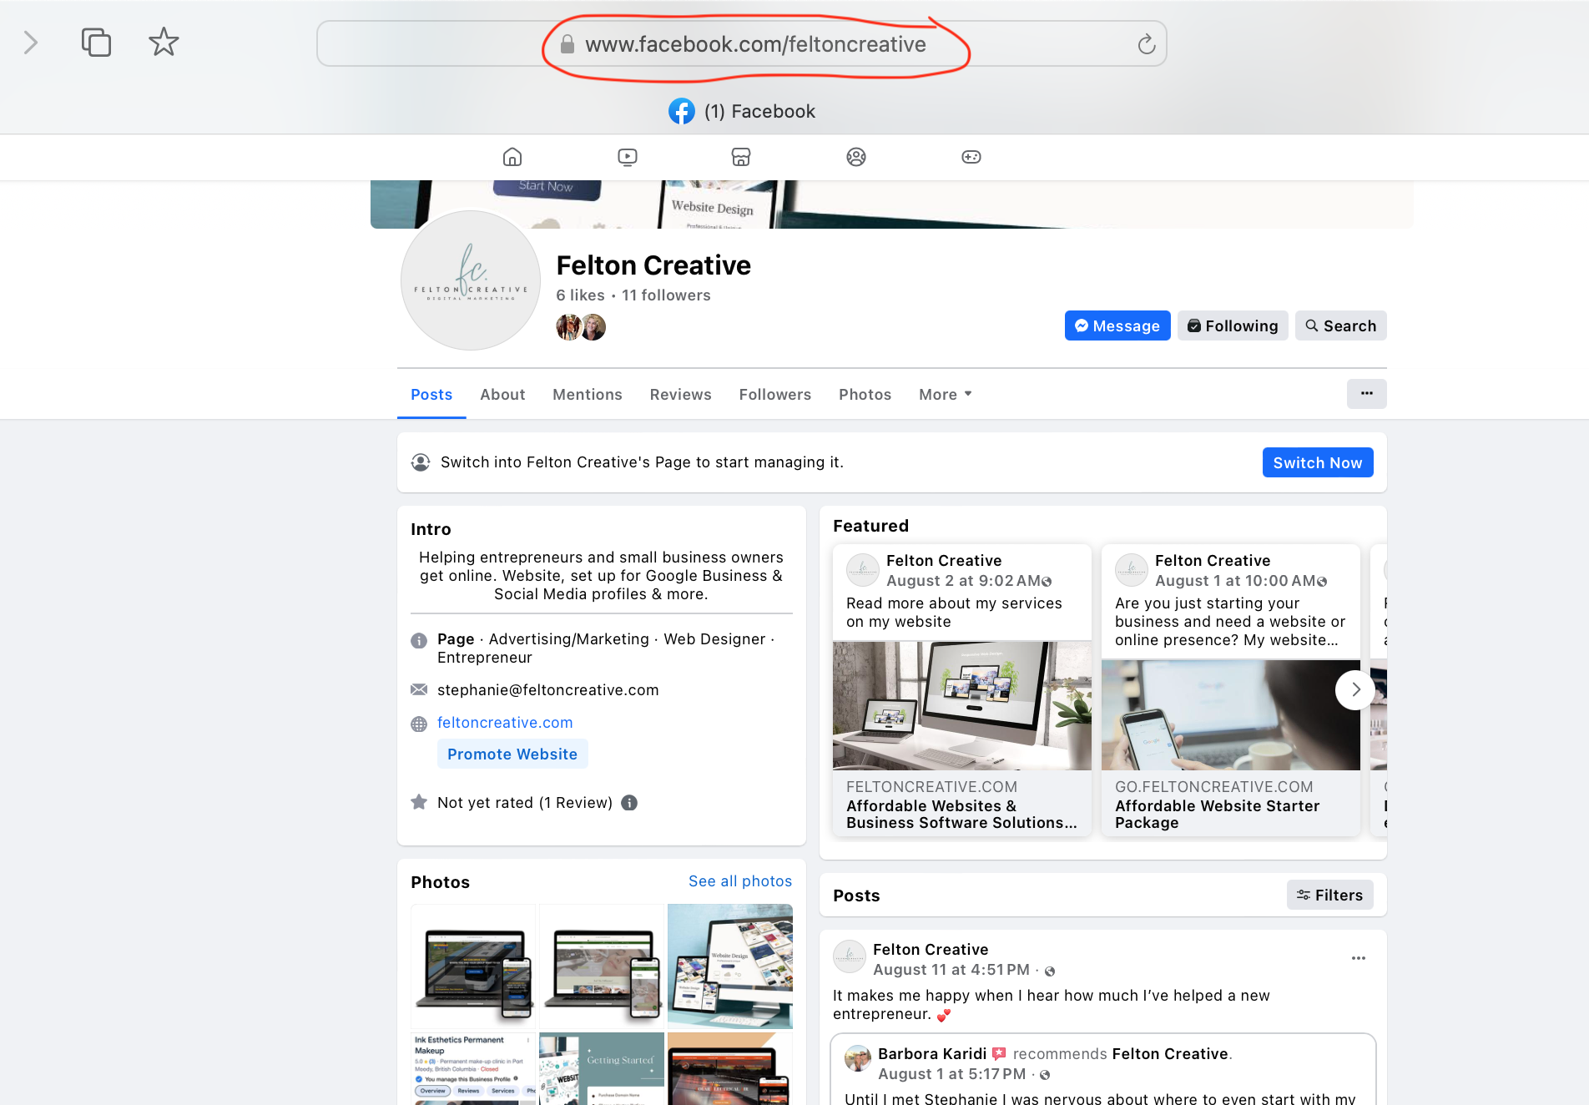This screenshot has width=1589, height=1105.
Task: Open the feltoncreative.com link
Action: point(505,723)
